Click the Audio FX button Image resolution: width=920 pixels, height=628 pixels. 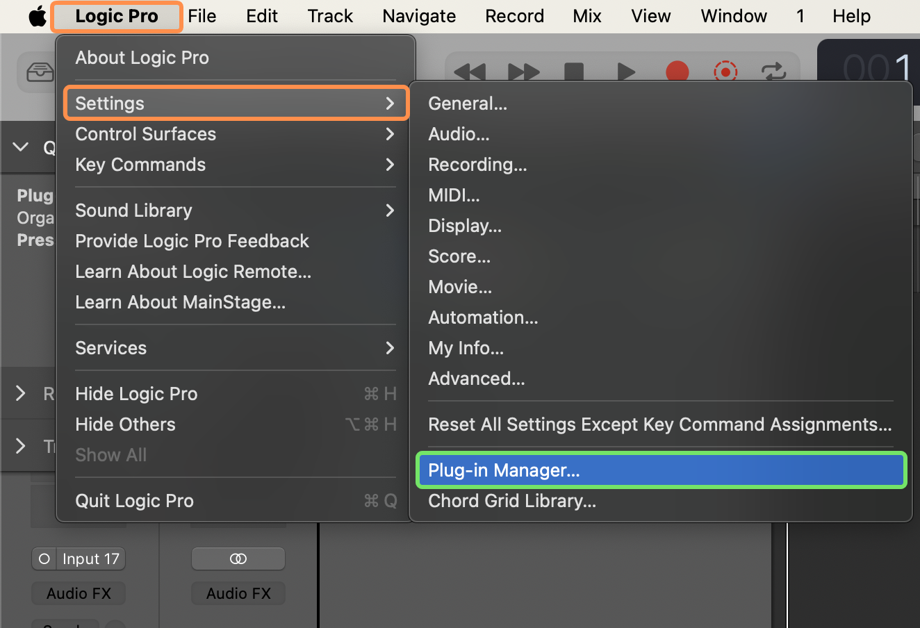tap(78, 593)
